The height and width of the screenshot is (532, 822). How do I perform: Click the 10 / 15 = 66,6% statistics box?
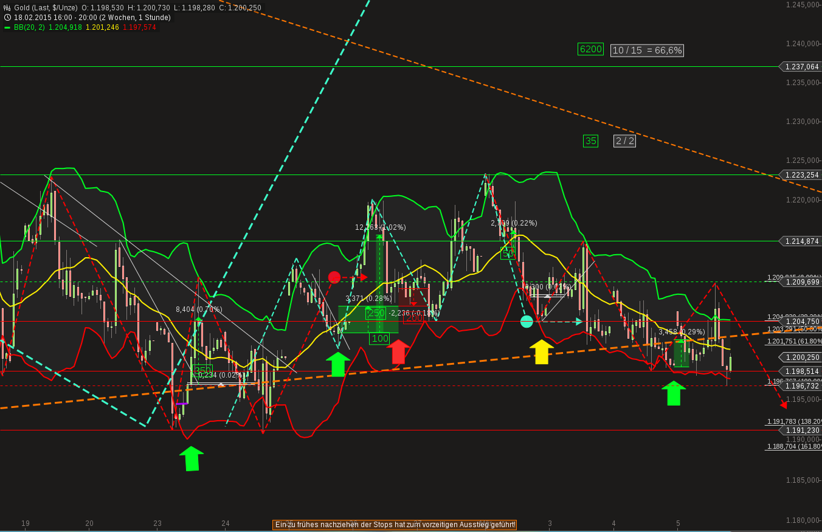(x=647, y=50)
